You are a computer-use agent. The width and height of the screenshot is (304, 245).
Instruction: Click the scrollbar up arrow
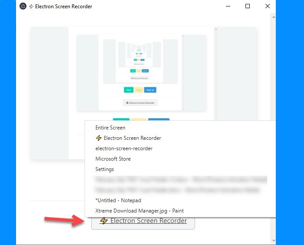[273, 16]
